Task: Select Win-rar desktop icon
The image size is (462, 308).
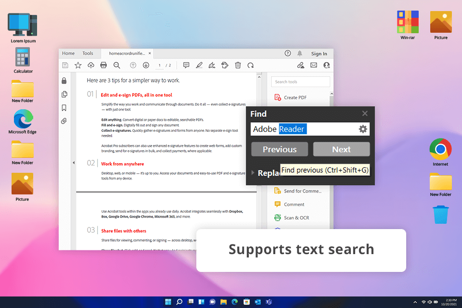Action: click(x=408, y=25)
